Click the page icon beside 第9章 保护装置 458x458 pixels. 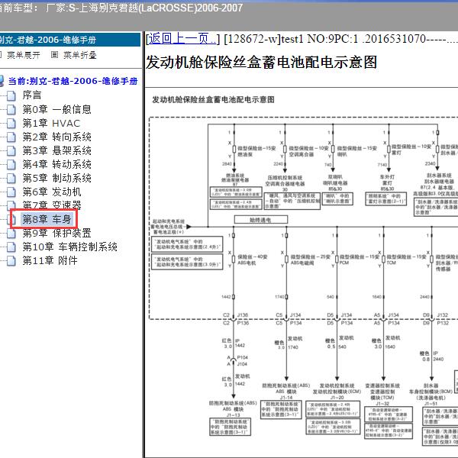[11, 234]
